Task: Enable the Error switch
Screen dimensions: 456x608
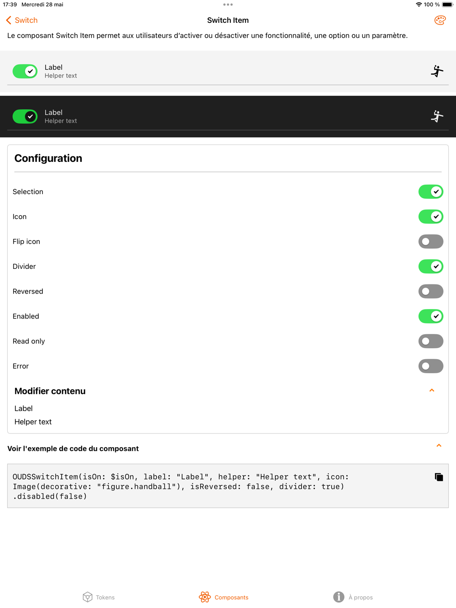Action: coord(431,366)
